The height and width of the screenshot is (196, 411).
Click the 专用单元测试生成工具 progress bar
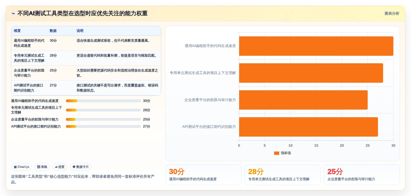click(x=103, y=110)
